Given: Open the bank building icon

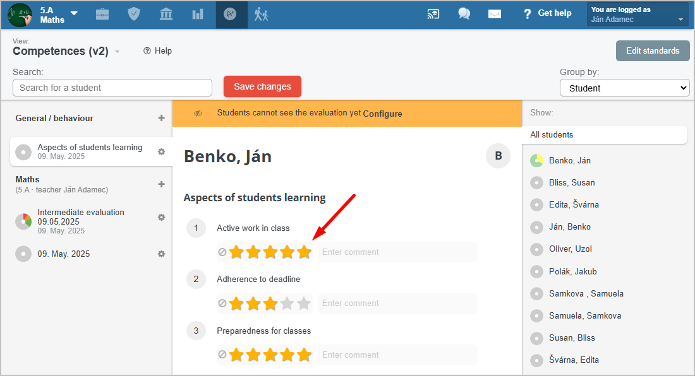Looking at the screenshot, I should [166, 14].
